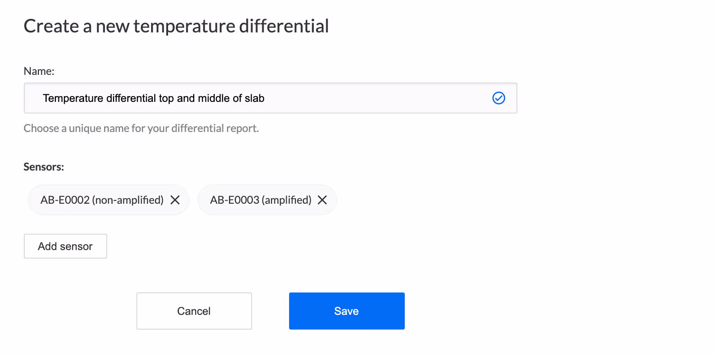Image resolution: width=717 pixels, height=355 pixels.
Task: Click "(amplified)" text in the second chip
Action: 286,200
